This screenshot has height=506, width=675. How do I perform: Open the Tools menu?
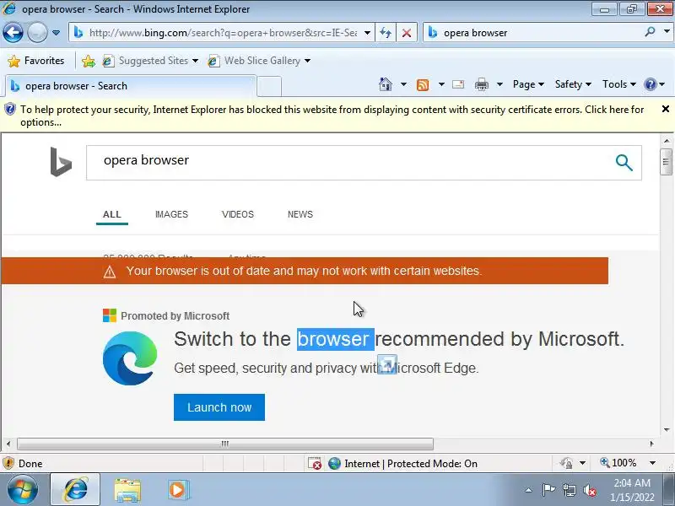point(619,84)
